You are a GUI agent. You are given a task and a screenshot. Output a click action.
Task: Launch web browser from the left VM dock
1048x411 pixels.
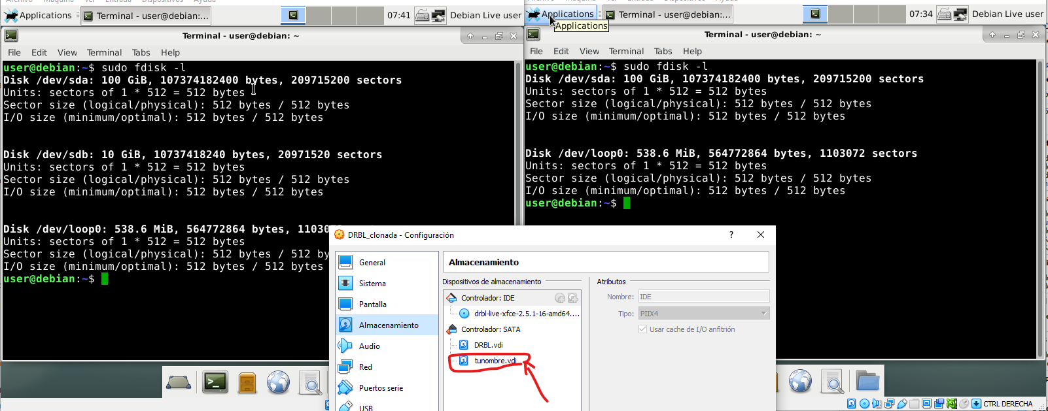click(x=278, y=382)
